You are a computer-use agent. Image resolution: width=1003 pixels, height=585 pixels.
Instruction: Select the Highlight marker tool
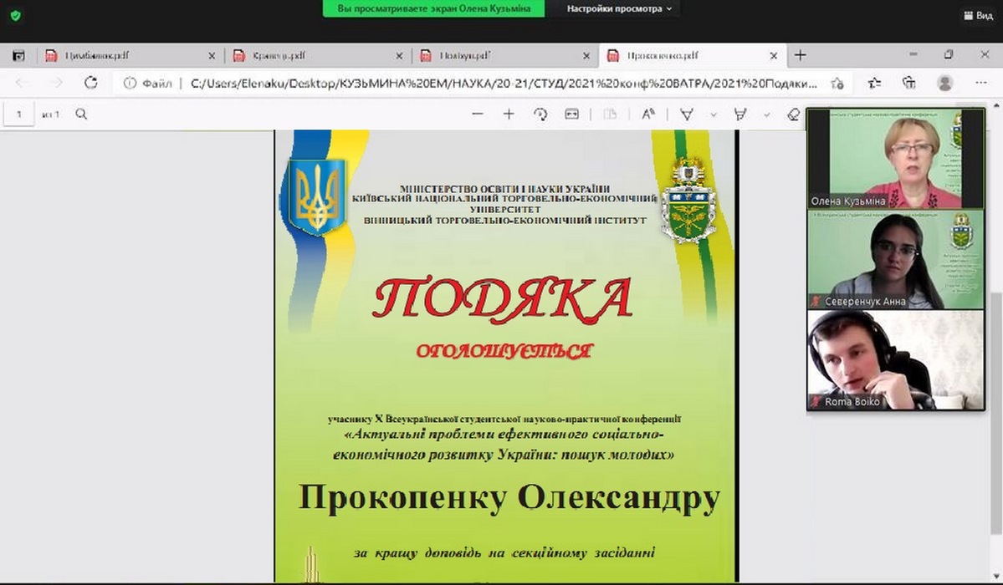(739, 114)
